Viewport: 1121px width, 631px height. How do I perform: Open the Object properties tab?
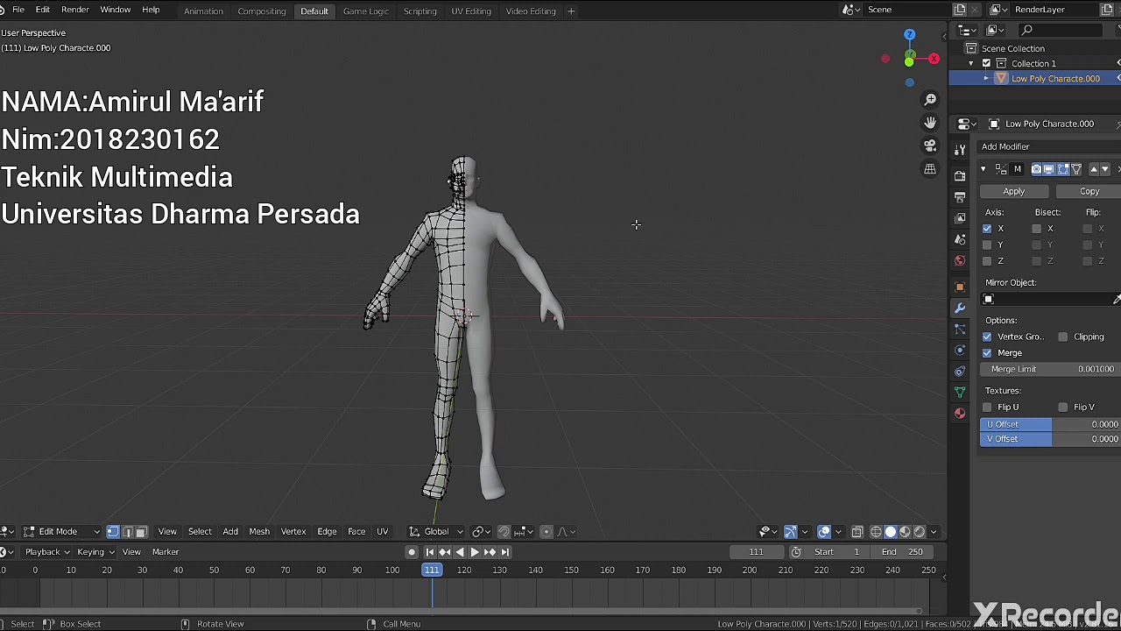960,287
